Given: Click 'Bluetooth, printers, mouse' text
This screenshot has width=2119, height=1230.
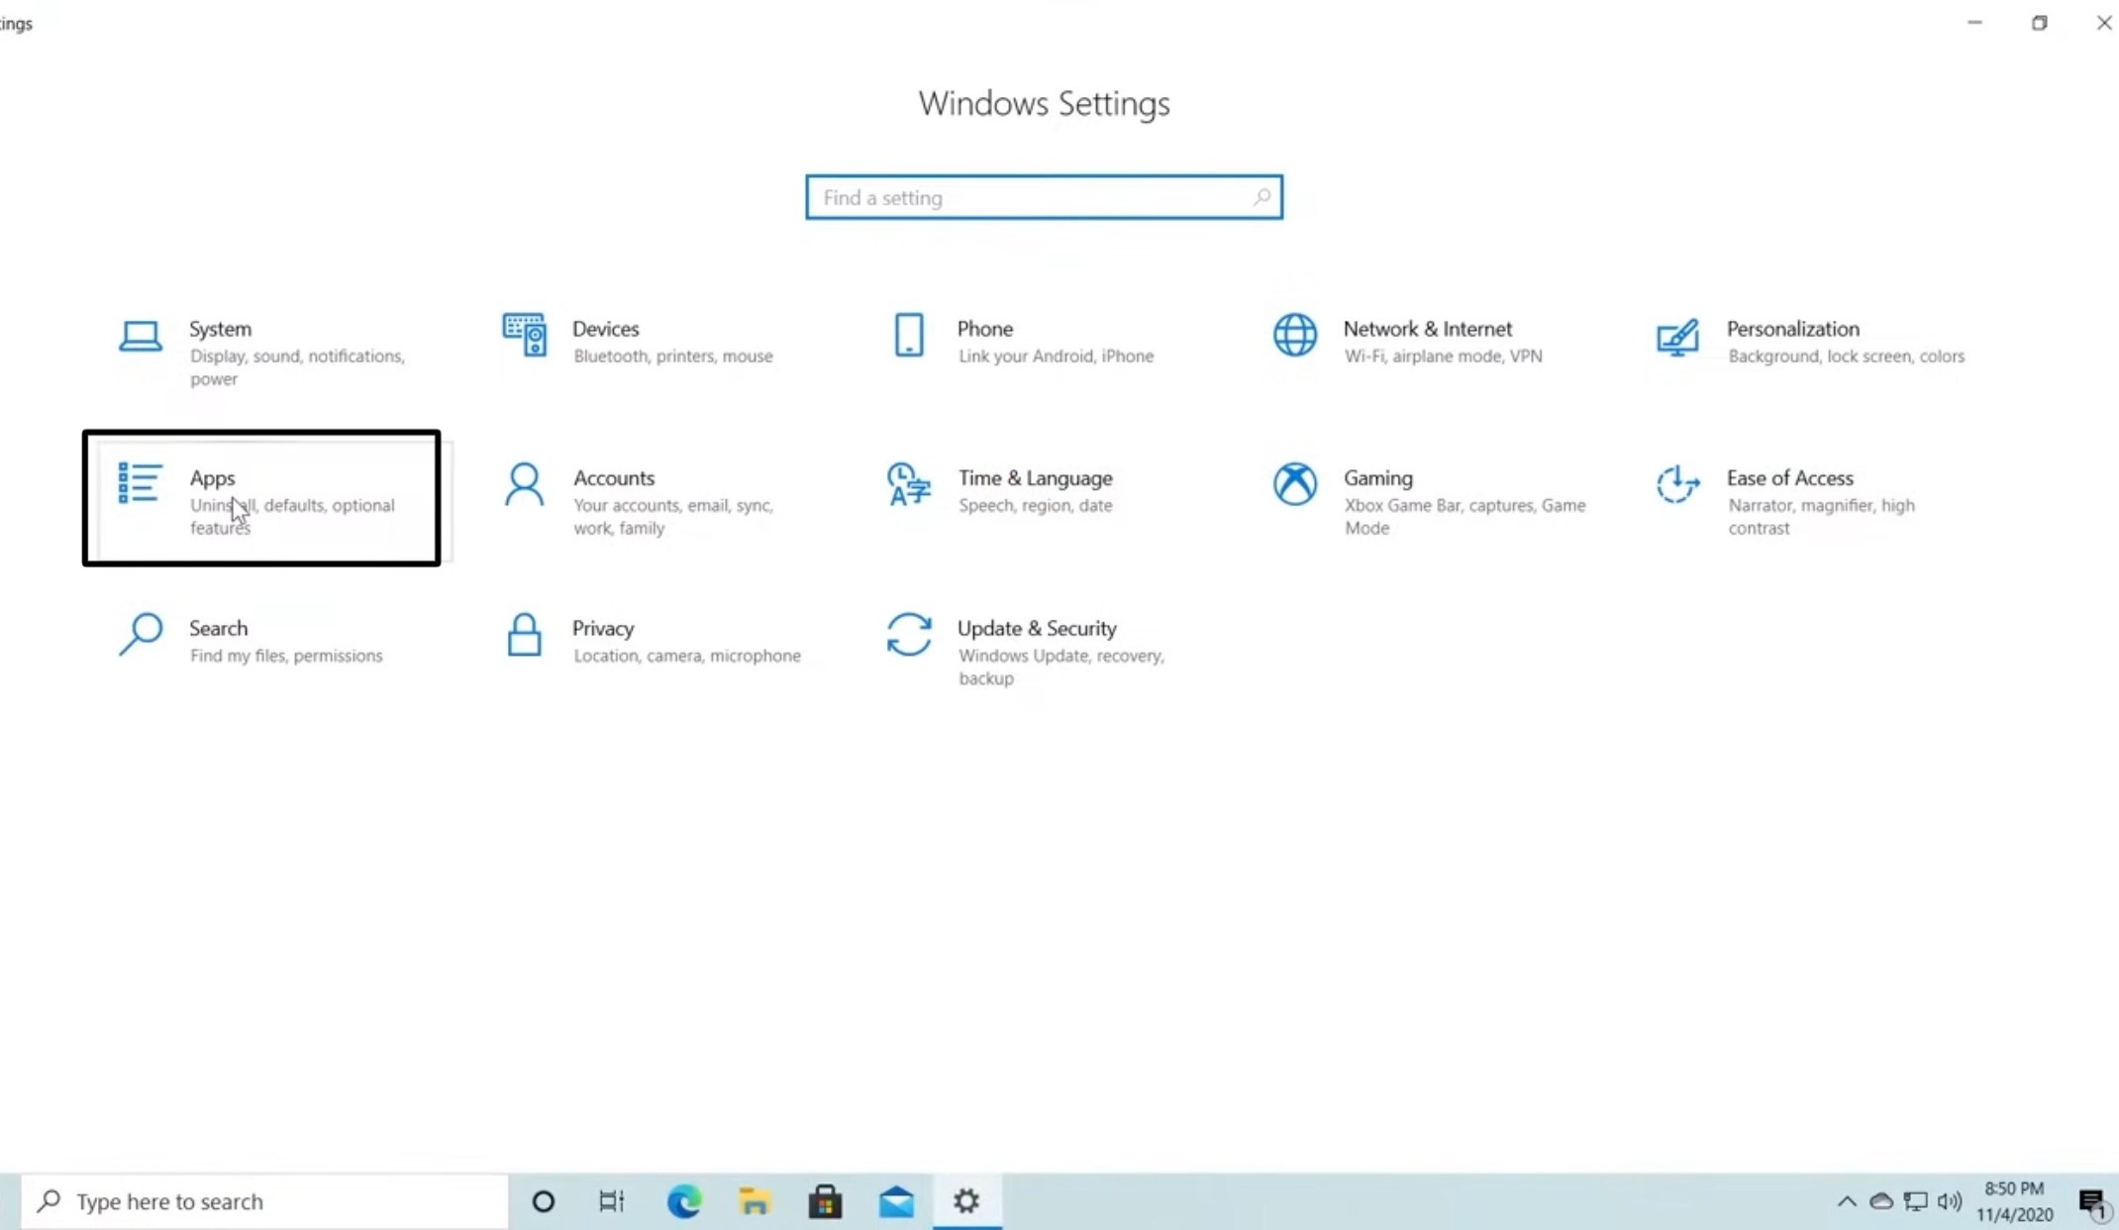Looking at the screenshot, I should click(x=672, y=356).
